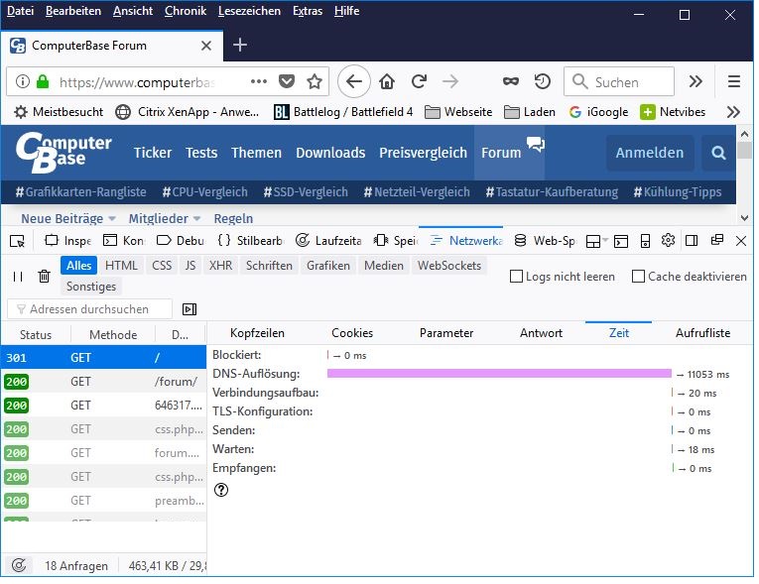This screenshot has height=584, width=759.
Task: Close the developer tools panel
Action: pos(740,241)
